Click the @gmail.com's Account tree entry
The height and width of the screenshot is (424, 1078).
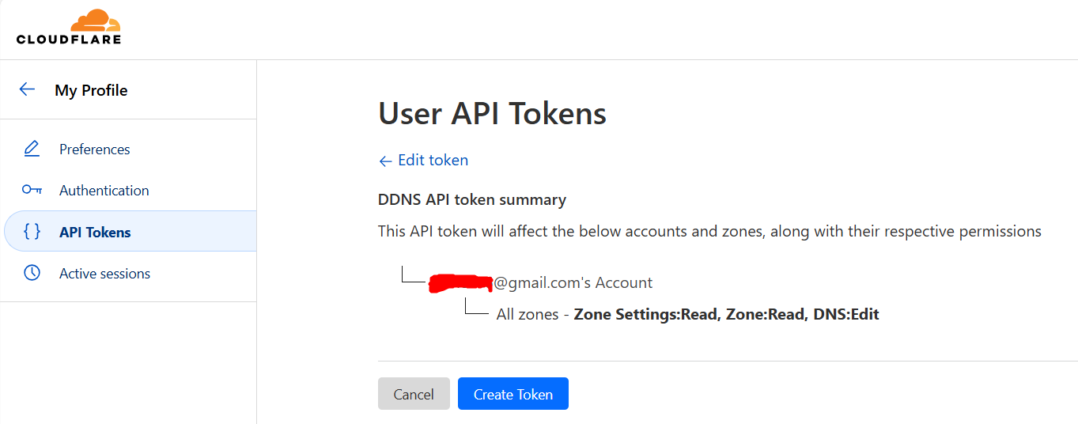coord(541,282)
